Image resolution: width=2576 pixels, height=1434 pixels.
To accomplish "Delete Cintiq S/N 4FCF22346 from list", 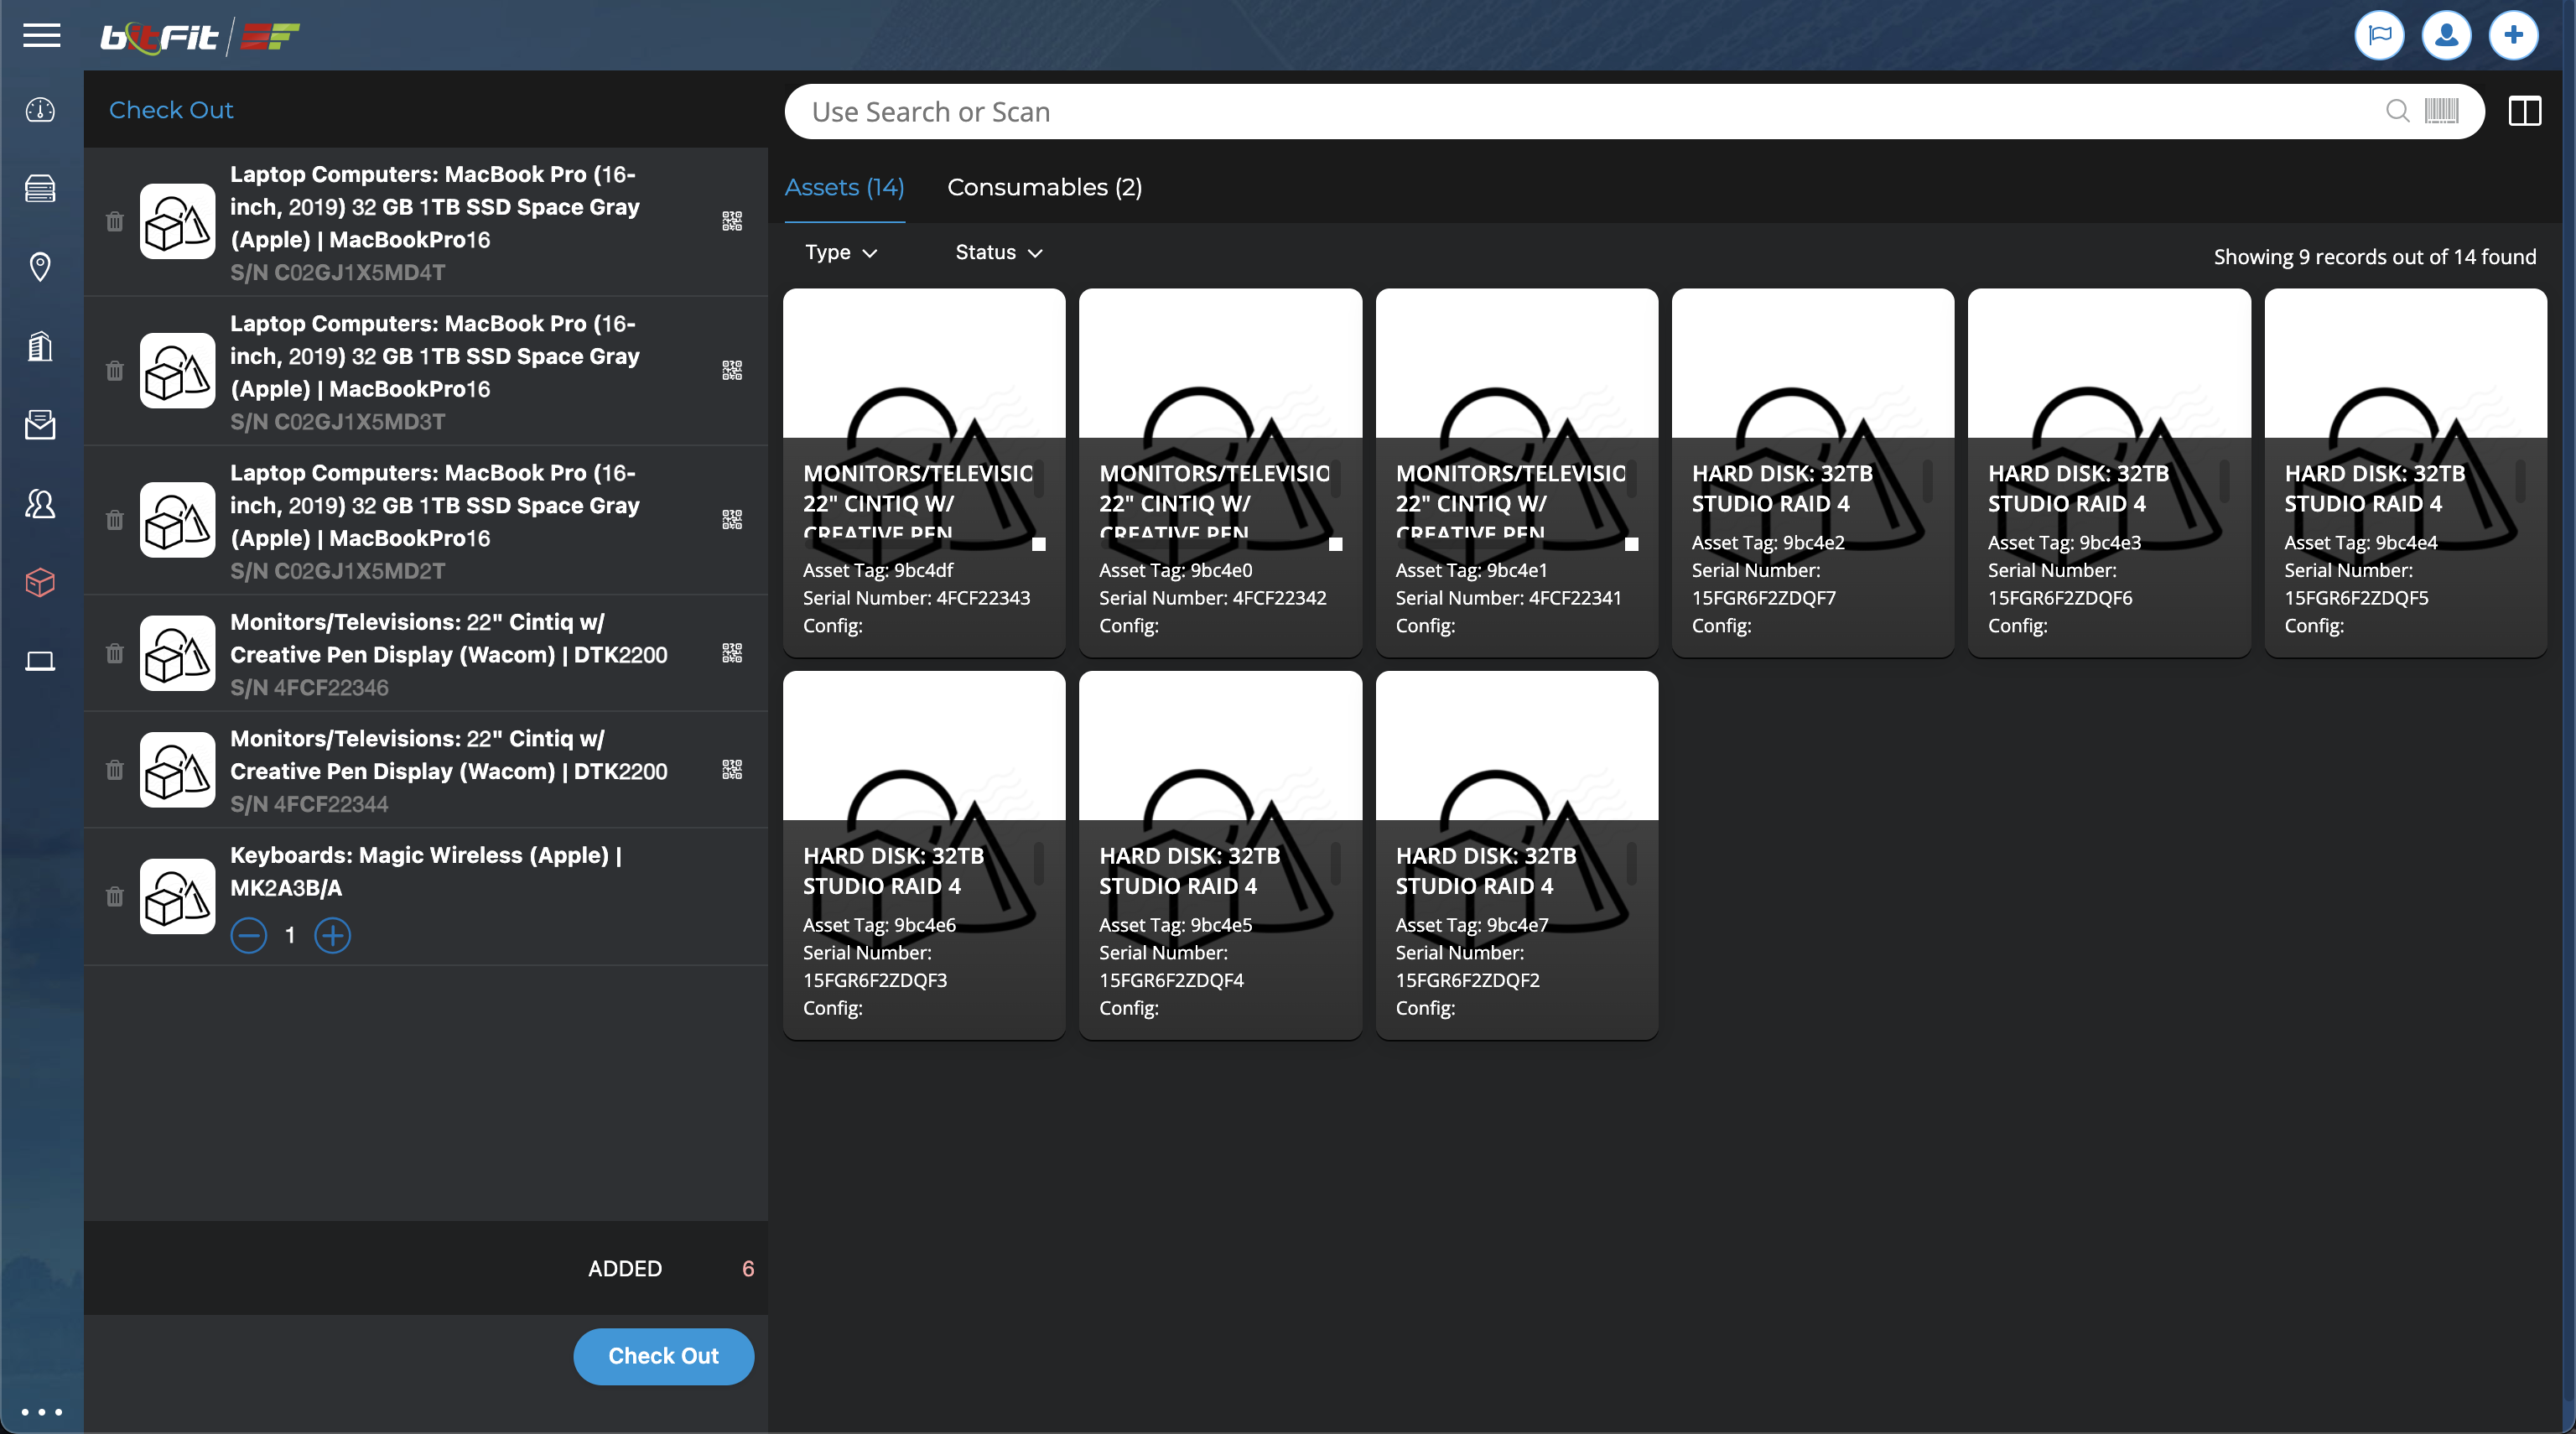I will (115, 654).
